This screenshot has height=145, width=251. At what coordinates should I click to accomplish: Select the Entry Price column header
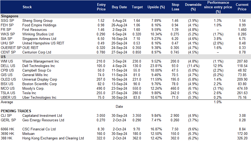tap(101, 7)
